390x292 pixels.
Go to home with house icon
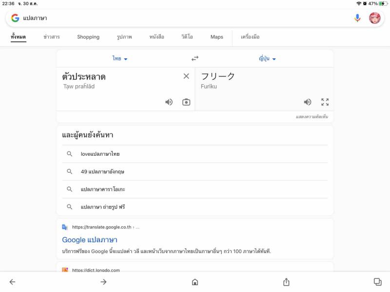point(195,282)
